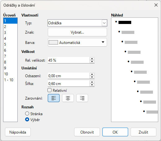Select level 7 in Úroveň list
This screenshot has height=141, width=161.
pyautogui.click(x=10, y=56)
